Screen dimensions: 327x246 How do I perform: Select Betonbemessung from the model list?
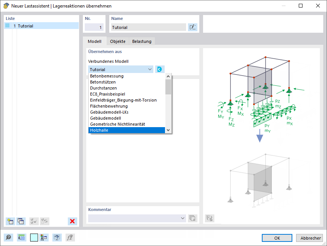[127, 76]
